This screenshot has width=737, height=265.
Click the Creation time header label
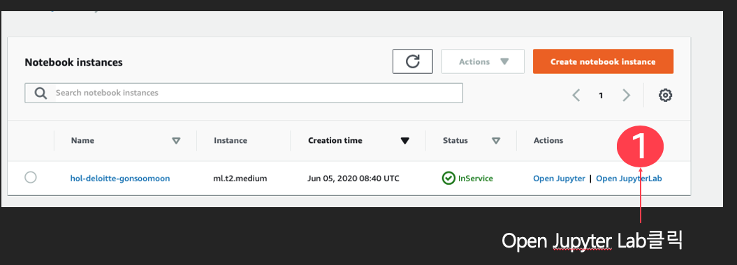[335, 141]
